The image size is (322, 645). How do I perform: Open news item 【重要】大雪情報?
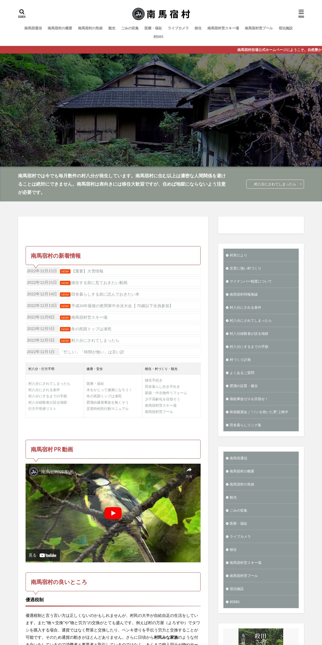pyautogui.click(x=87, y=271)
